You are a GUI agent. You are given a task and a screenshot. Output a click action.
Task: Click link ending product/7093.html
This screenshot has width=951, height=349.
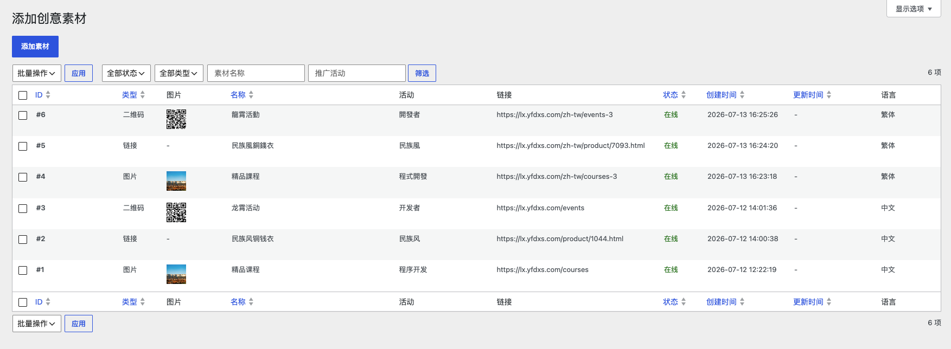pos(571,146)
